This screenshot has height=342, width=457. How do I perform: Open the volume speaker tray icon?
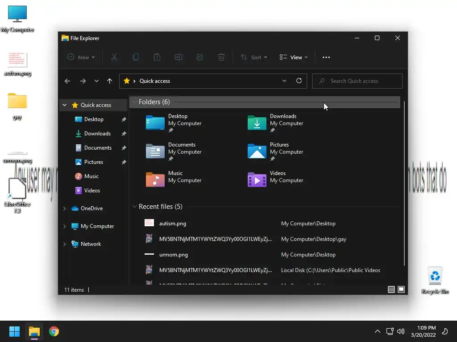401,331
